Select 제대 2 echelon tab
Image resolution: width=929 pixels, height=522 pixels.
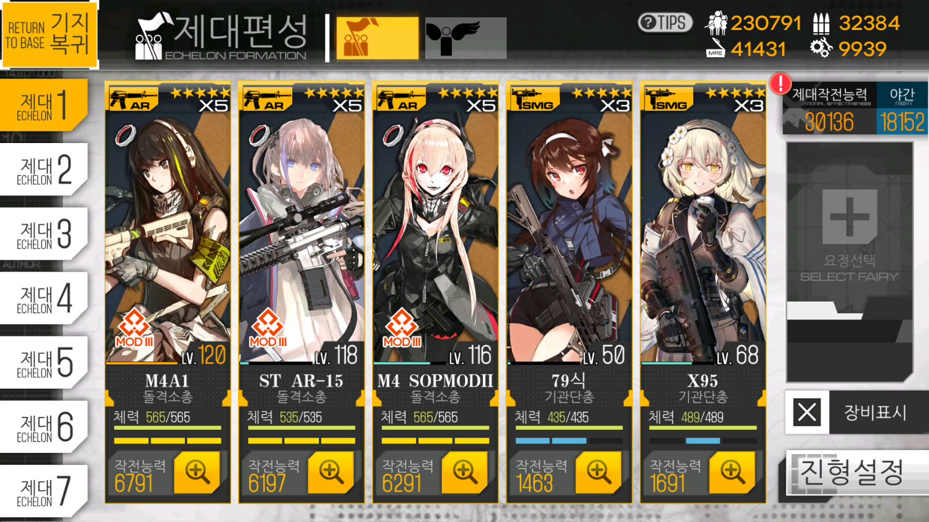(44, 170)
